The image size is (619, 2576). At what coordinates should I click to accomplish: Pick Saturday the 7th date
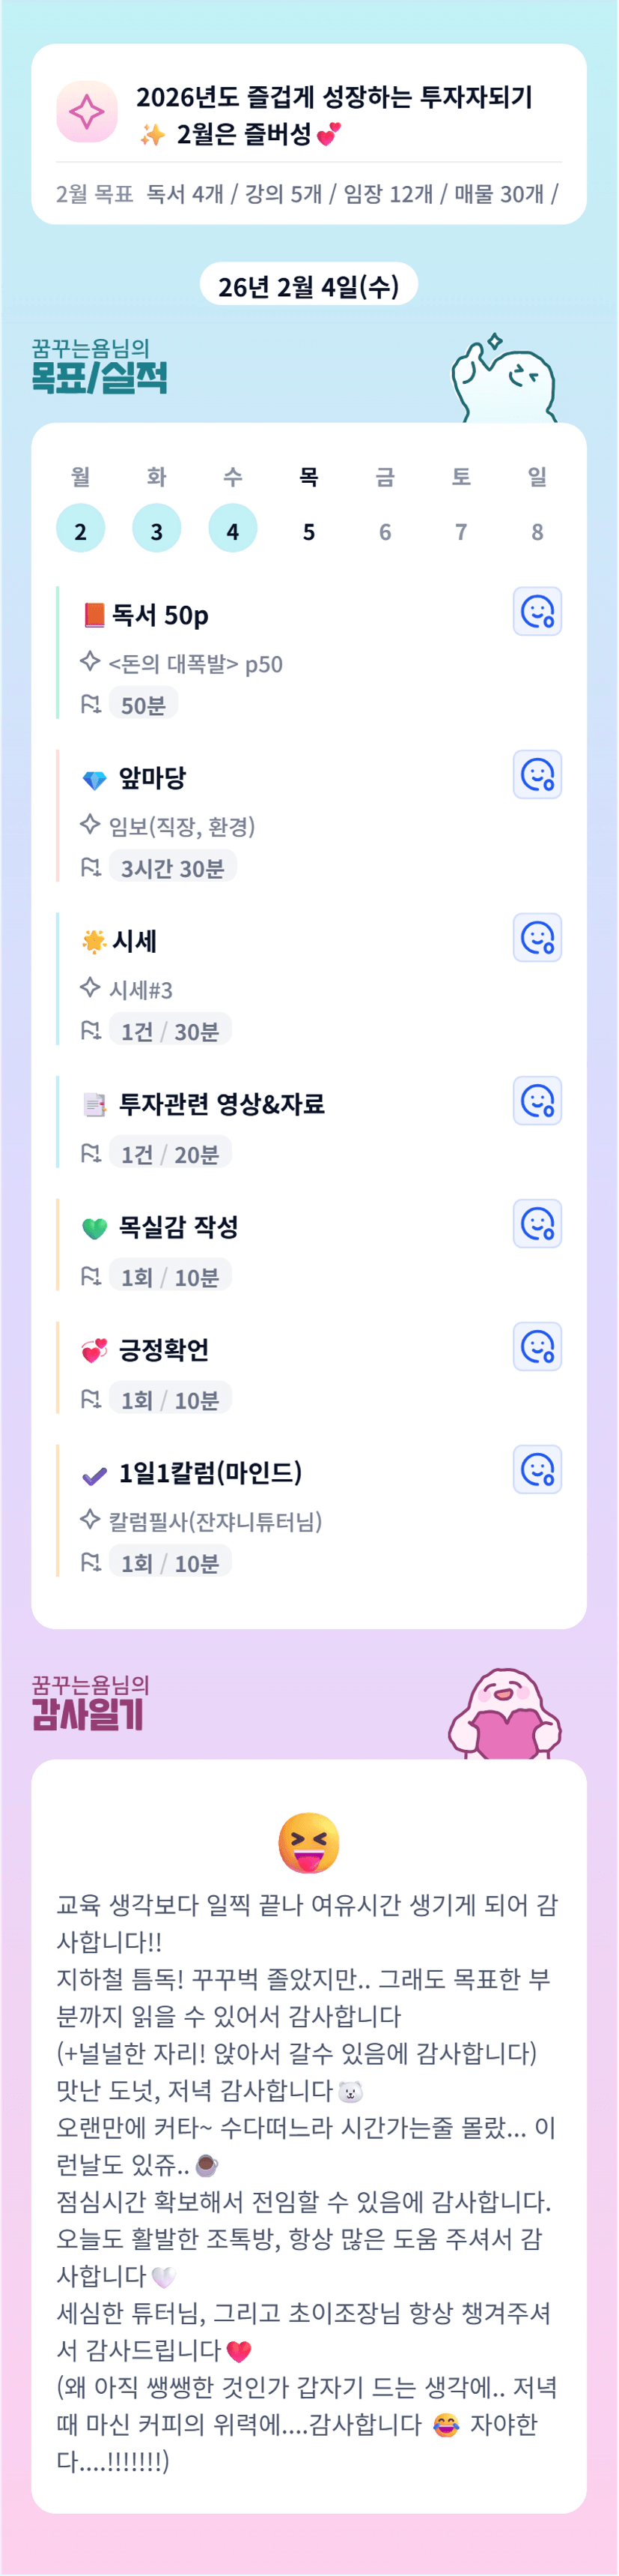pyautogui.click(x=461, y=531)
